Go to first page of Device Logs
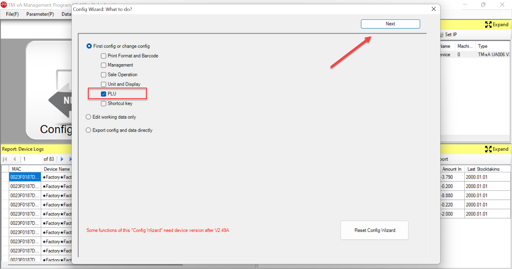Viewport: 512px width, 269px height. coord(5,159)
